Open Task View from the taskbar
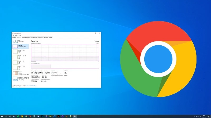 pos(10,116)
